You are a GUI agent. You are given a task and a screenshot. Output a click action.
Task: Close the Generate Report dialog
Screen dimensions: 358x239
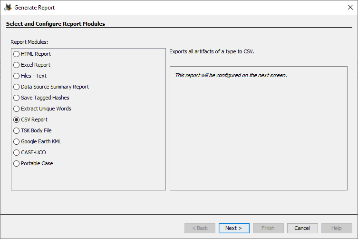350,8
